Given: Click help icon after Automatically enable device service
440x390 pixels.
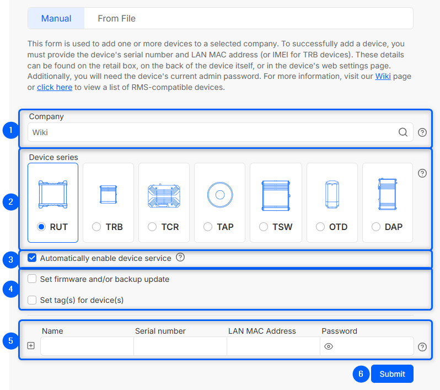Looking at the screenshot, I should point(180,258).
